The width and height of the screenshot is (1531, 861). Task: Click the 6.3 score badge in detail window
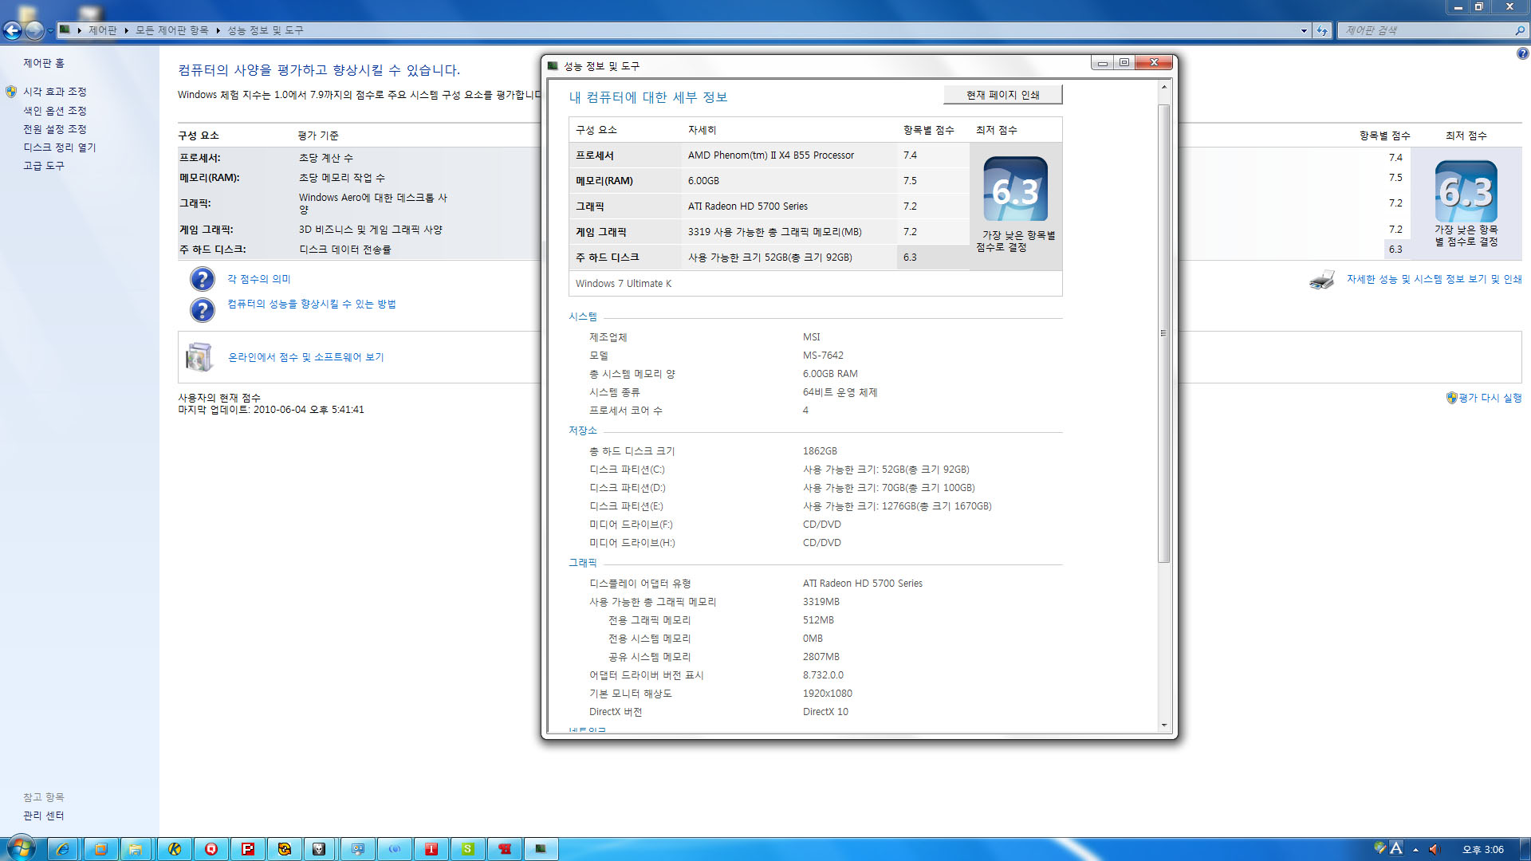(1015, 189)
